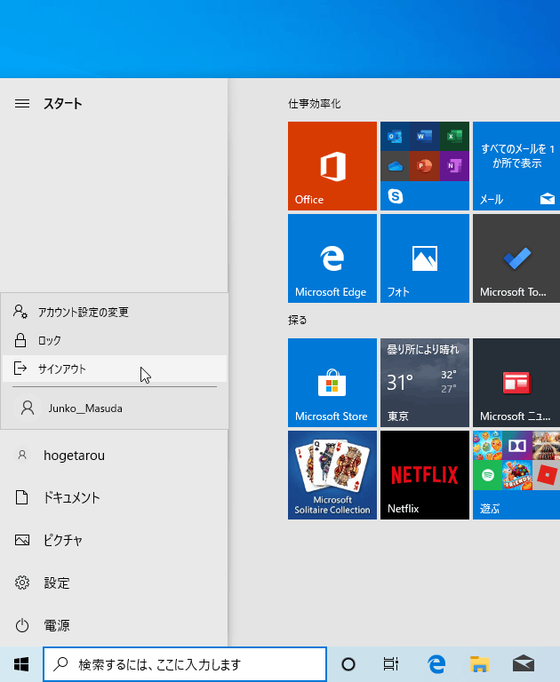The width and height of the screenshot is (560, 682).
Task: Open Cortana circle icon on taskbar
Action: [348, 664]
